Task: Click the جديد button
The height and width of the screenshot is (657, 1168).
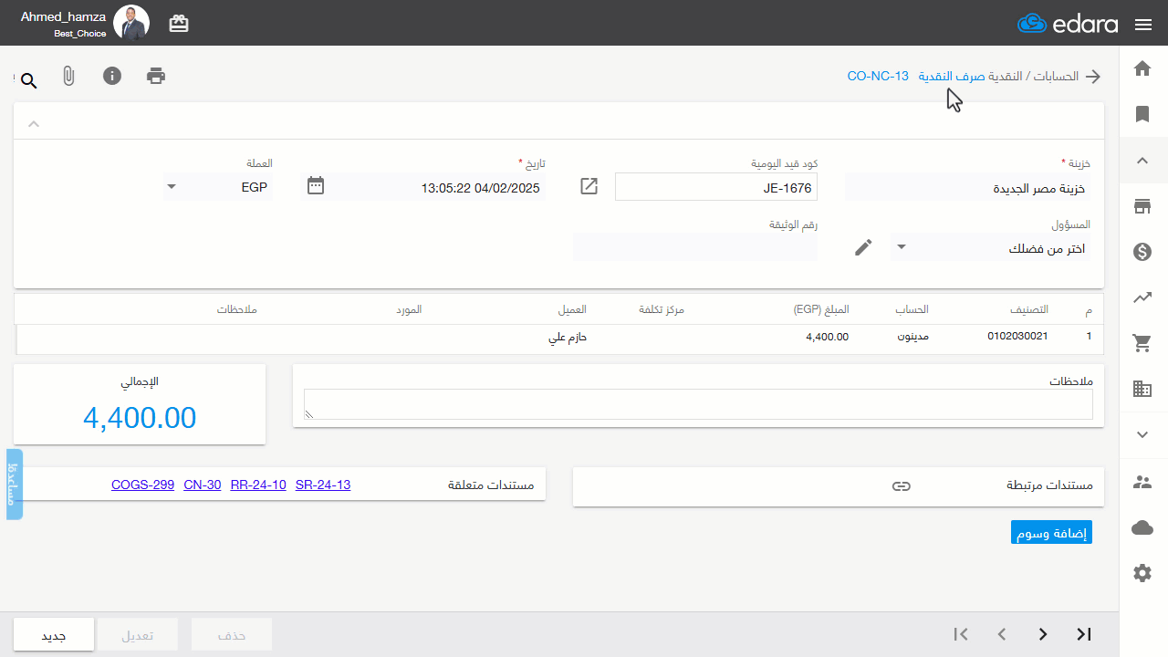Action: tap(54, 635)
